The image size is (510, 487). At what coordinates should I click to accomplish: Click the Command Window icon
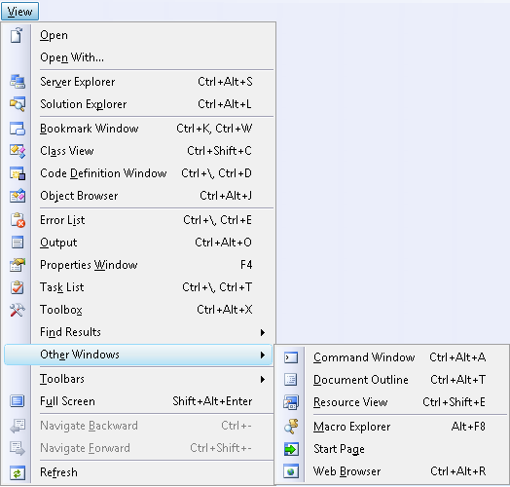tap(291, 357)
